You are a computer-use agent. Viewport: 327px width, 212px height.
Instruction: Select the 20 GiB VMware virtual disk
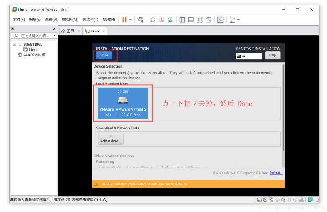point(123,103)
